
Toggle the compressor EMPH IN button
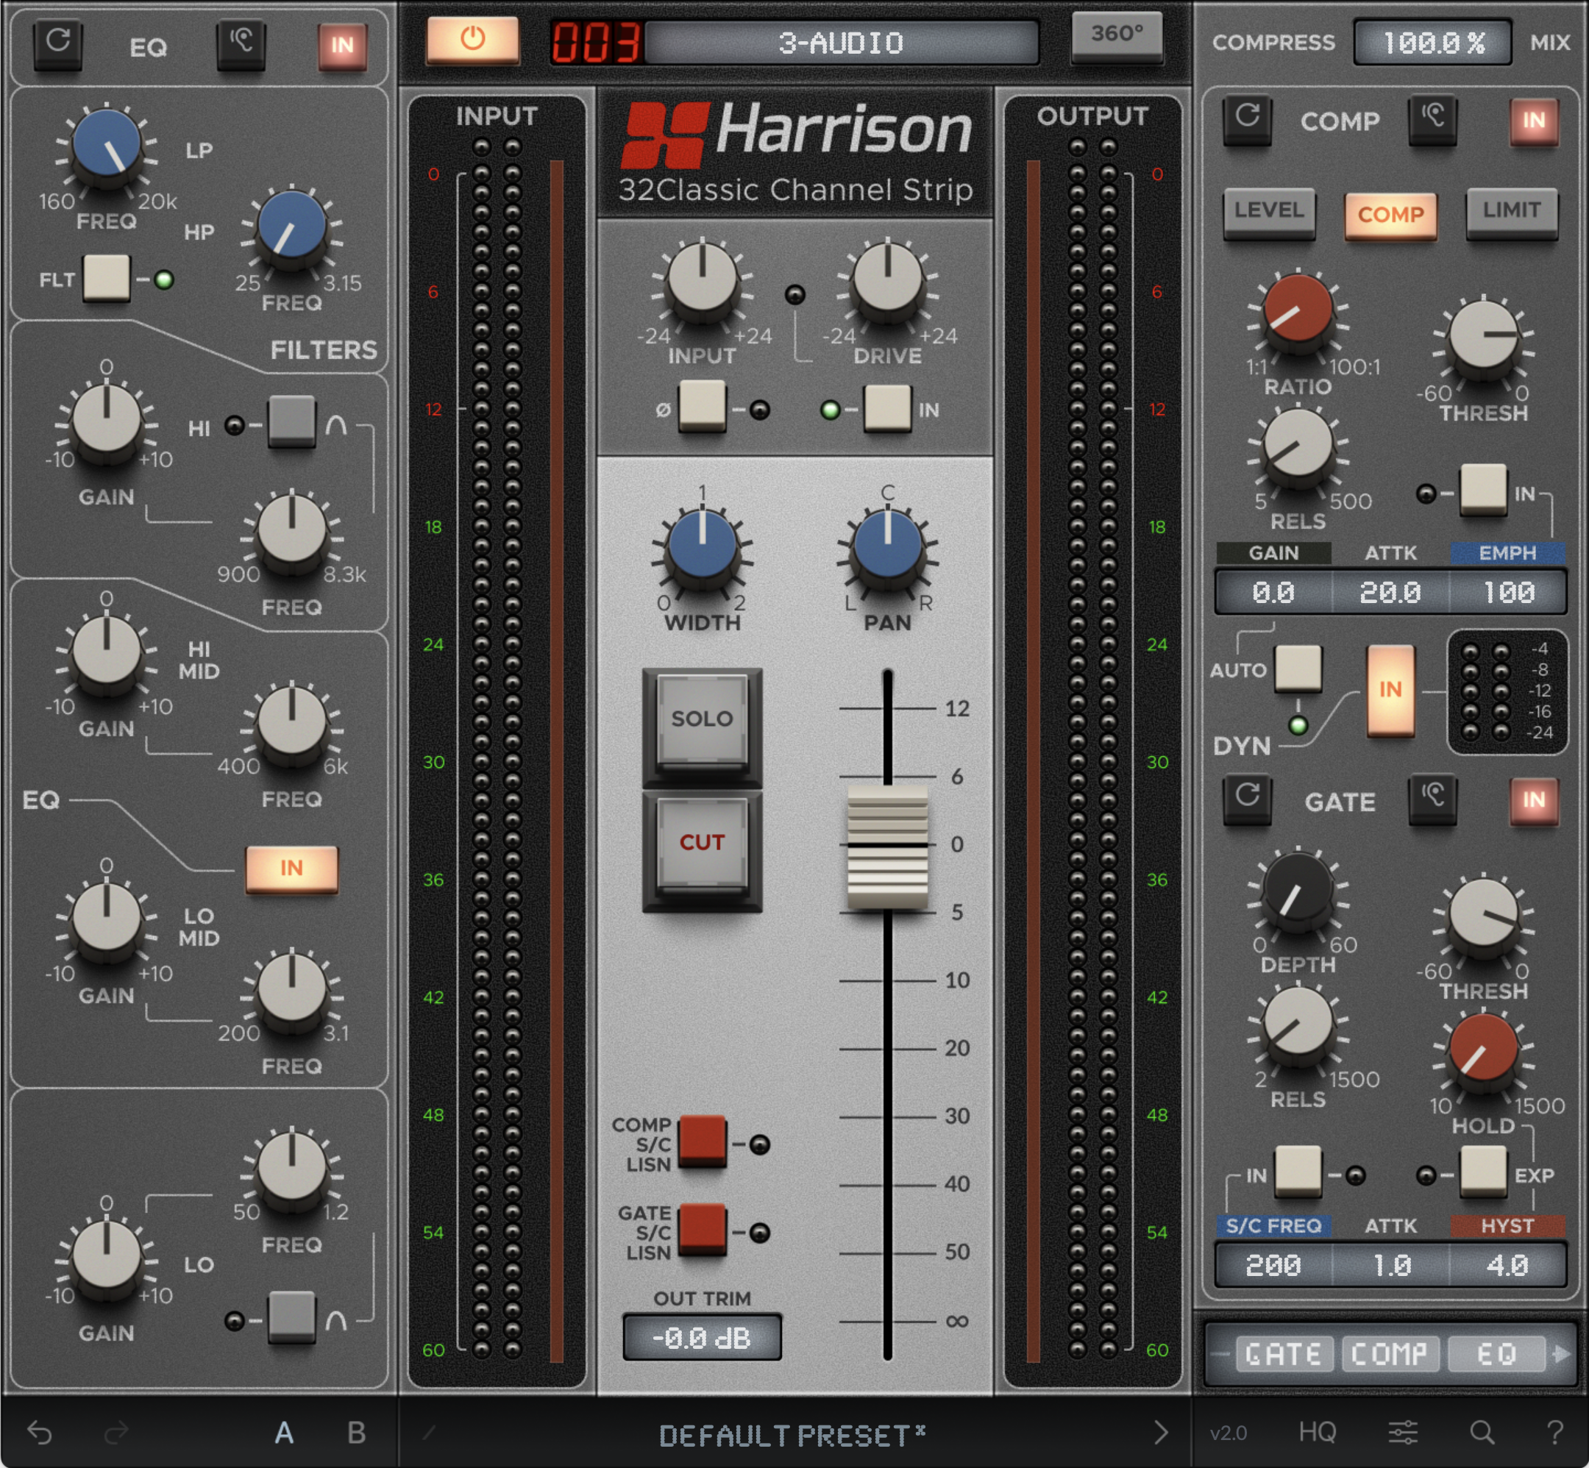pyautogui.click(x=1482, y=491)
